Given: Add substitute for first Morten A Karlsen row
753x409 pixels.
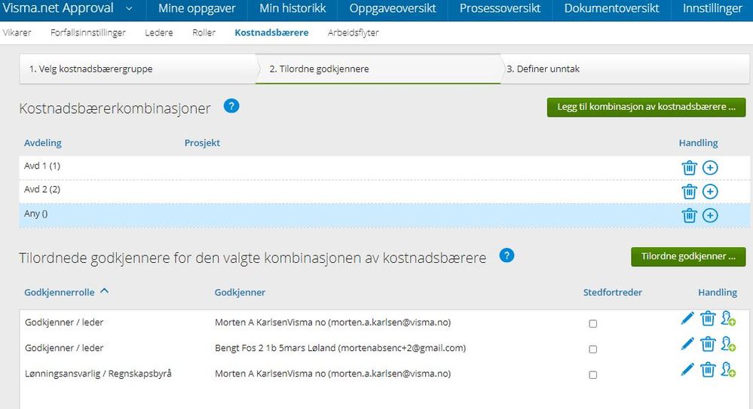Looking at the screenshot, I should pyautogui.click(x=728, y=319).
